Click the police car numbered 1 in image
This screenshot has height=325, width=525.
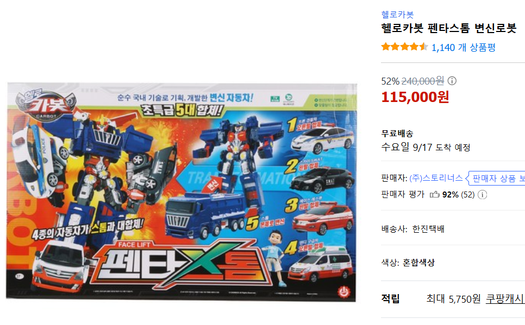coord(322,139)
